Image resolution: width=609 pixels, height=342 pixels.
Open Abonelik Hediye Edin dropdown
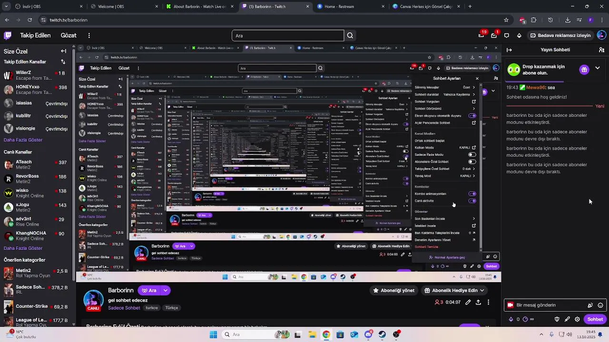click(454, 290)
